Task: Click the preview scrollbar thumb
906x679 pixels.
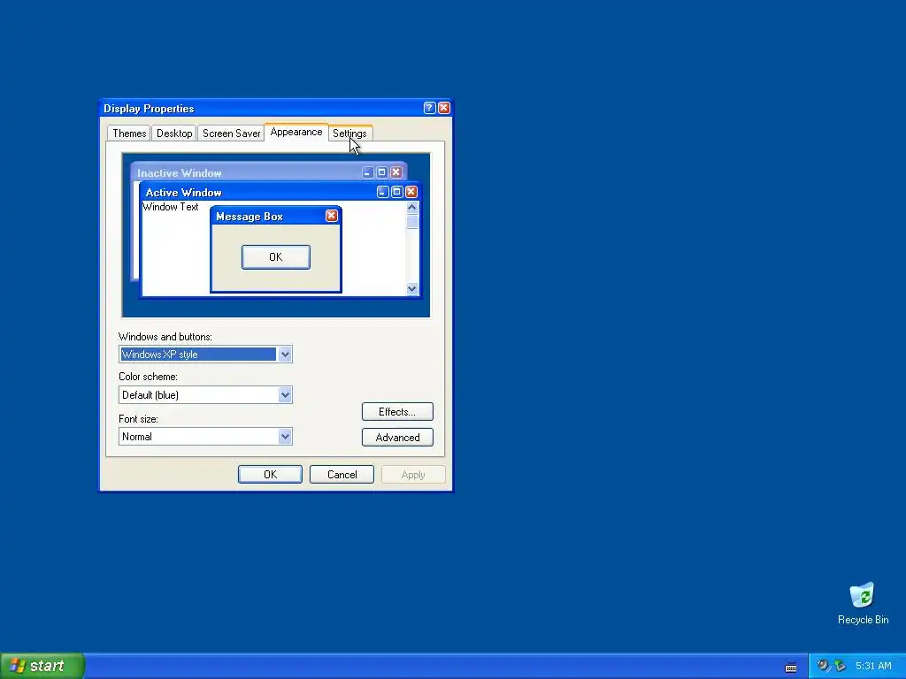Action: coord(412,222)
